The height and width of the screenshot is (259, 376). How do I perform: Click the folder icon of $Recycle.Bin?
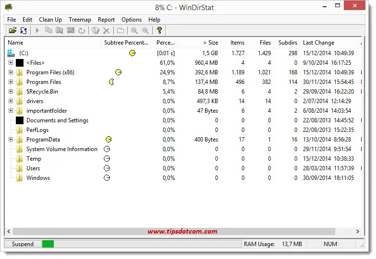(20, 92)
